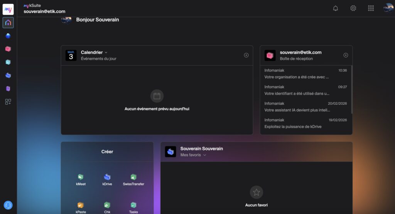Create a kPaste
The width and height of the screenshot is (395, 214).
point(81,208)
